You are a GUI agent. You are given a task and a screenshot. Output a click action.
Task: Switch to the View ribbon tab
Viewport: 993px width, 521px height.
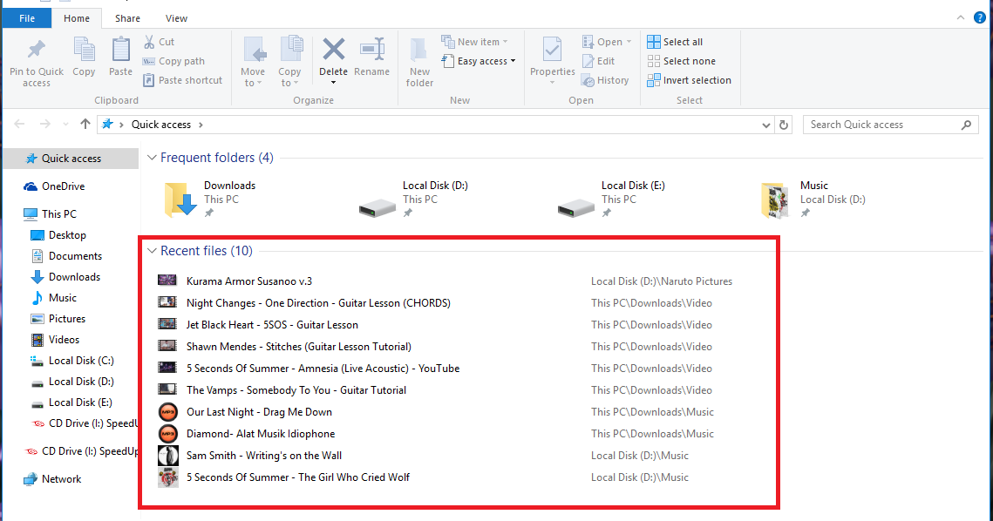click(176, 17)
